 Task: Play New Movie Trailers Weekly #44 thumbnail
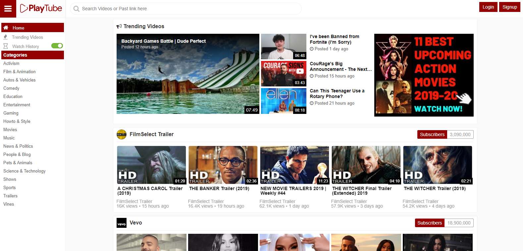pyautogui.click(x=295, y=165)
